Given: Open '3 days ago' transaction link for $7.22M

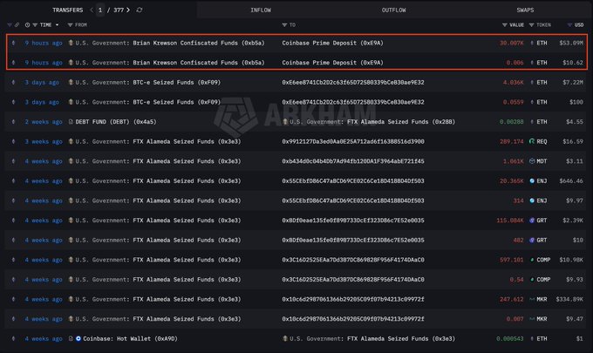Looking at the screenshot, I should pyautogui.click(x=42, y=82).
